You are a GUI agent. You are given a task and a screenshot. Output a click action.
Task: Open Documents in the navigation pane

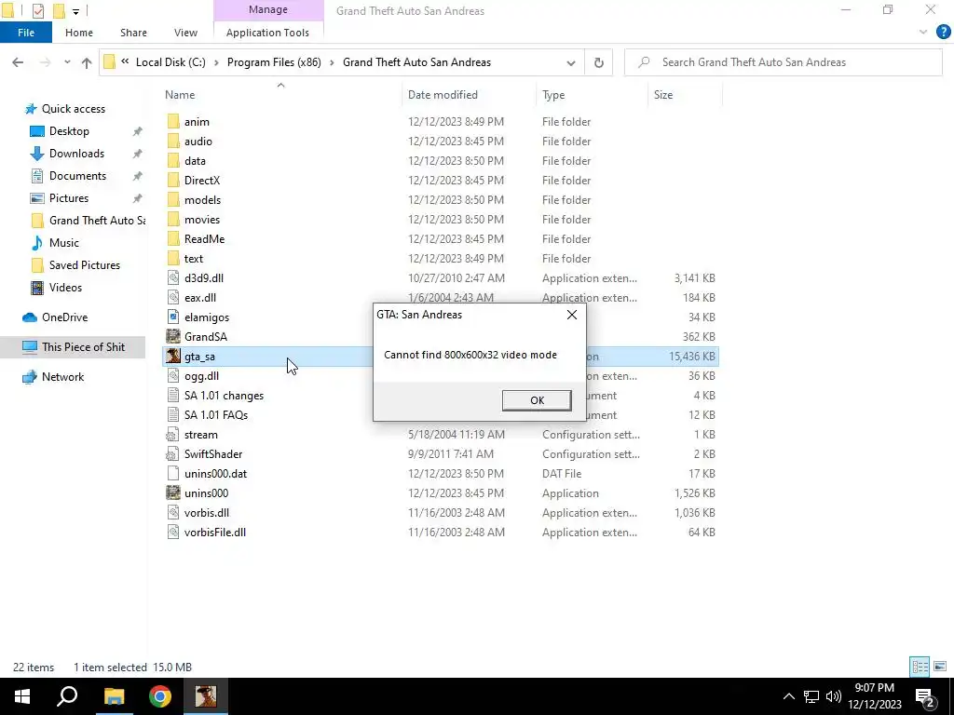[77, 176]
